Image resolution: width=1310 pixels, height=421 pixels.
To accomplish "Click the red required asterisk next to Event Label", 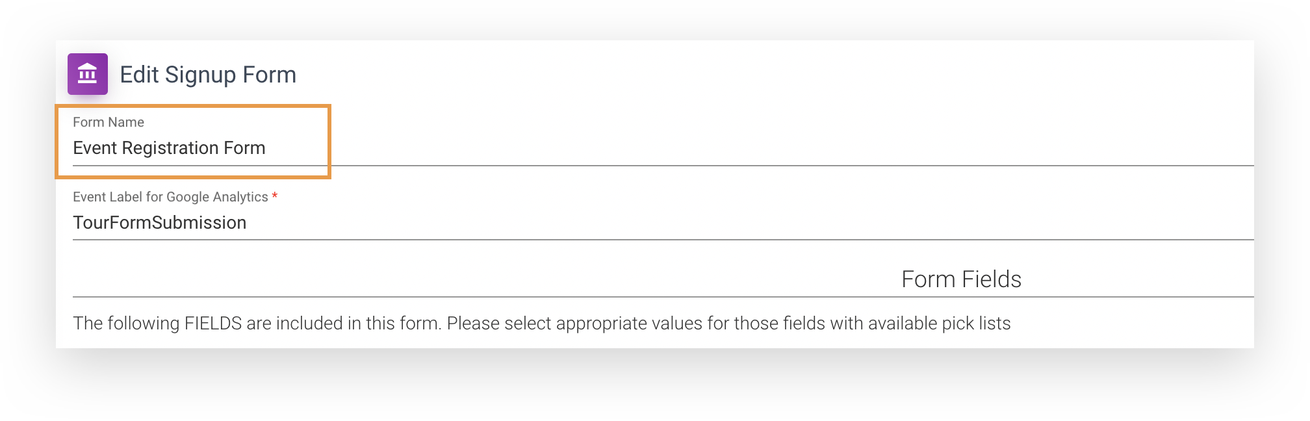I will pos(276,197).
